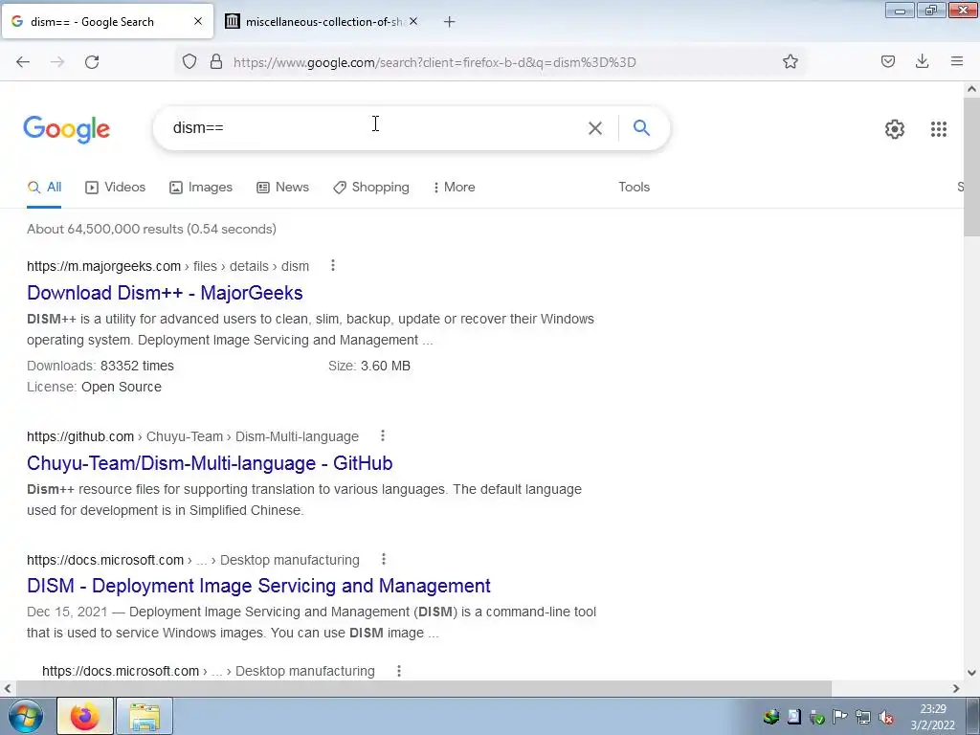Click the muted volume tray icon
980x735 pixels.
pos(886,717)
